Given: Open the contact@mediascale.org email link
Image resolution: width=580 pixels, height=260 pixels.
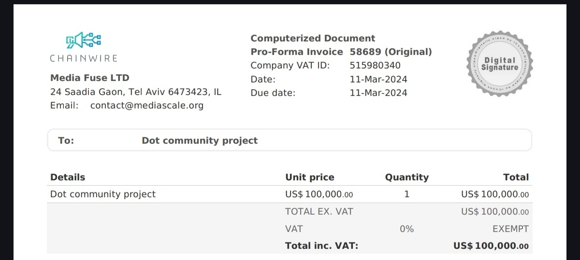Looking at the screenshot, I should 147,105.
